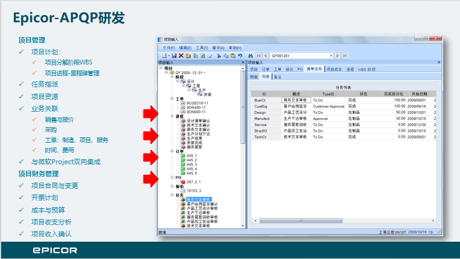Screen dimensions: 460x259
Task: Click the 完成百分比 column header
Action: [394, 94]
